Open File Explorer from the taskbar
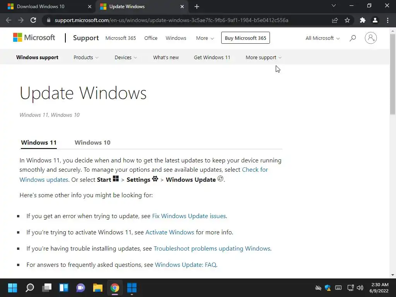The height and width of the screenshot is (297, 396). coord(98,288)
